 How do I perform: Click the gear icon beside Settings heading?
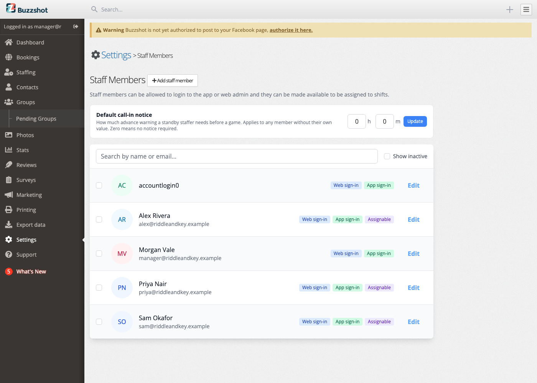(96, 55)
